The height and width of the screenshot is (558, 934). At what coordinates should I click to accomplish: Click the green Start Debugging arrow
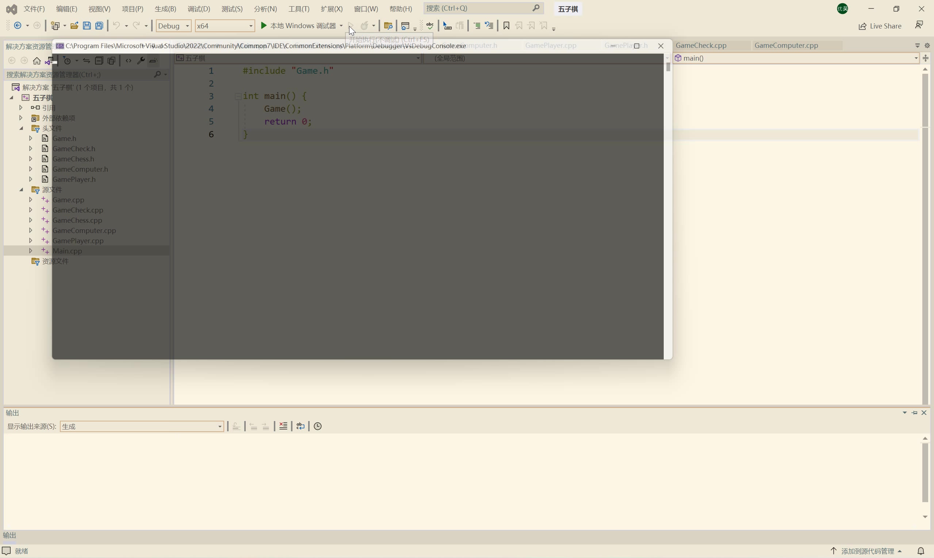point(264,26)
